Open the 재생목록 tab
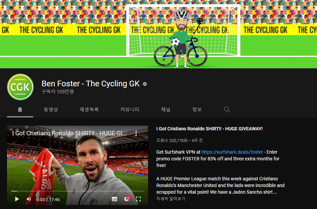This screenshot has height=209, width=317. point(89,109)
